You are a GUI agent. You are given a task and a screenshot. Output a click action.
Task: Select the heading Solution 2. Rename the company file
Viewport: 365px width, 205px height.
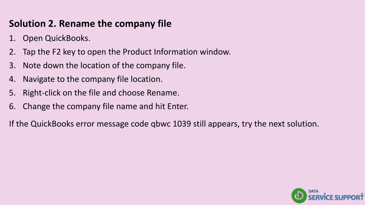pyautogui.click(x=90, y=24)
